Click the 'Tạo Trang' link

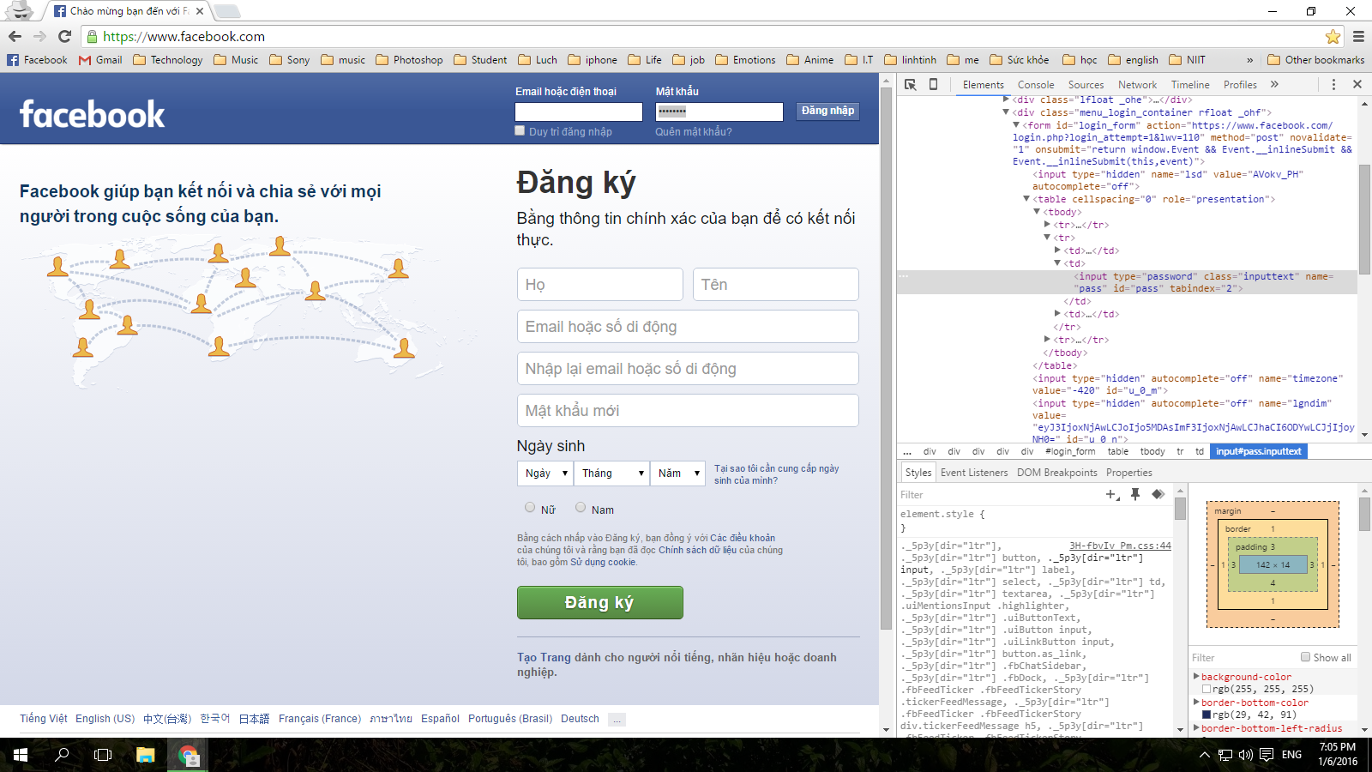[544, 657]
